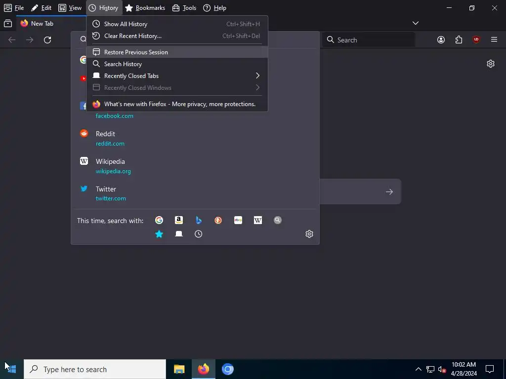The image size is (506, 379).
Task: Click the back navigation arrow
Action: click(x=12, y=39)
